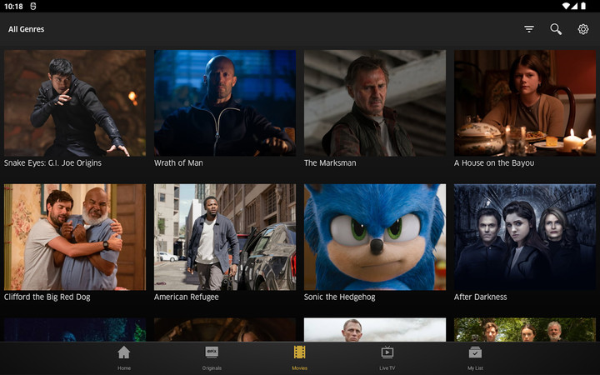Tap the search magnifier icon
The height and width of the screenshot is (375, 600).
point(556,29)
